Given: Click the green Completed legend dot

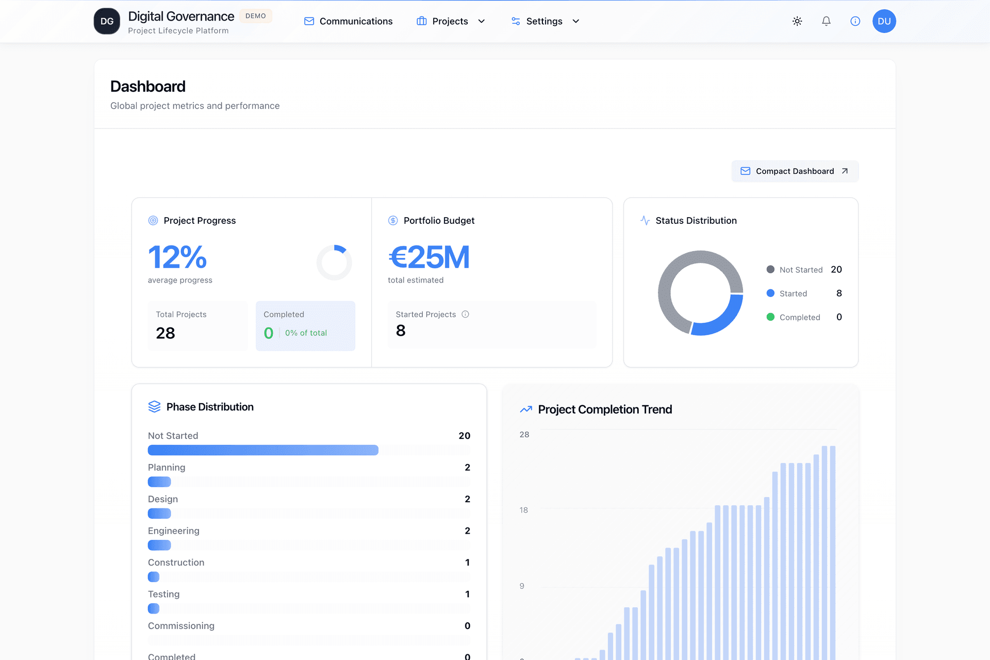Looking at the screenshot, I should tap(770, 317).
